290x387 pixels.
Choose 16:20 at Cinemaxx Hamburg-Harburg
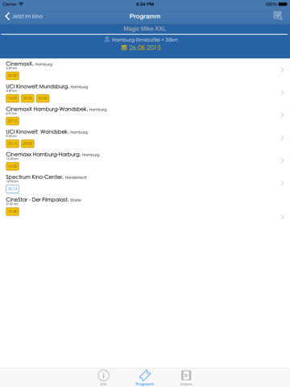13,166
